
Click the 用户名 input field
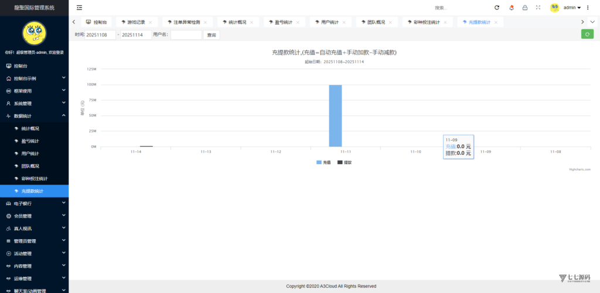click(186, 35)
